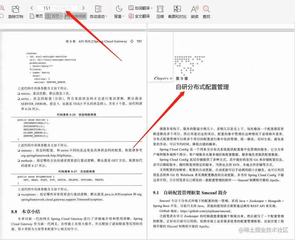This screenshot has width=295, height=240.
Task: Click the compress (压缩) icon
Action: (x=160, y=9)
